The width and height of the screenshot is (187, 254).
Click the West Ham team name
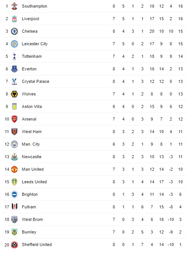[x=32, y=132]
